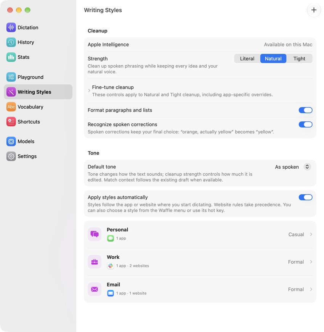Image resolution: width=324 pixels, height=332 pixels.
Task: Click the Default tone label
Action: point(102,167)
